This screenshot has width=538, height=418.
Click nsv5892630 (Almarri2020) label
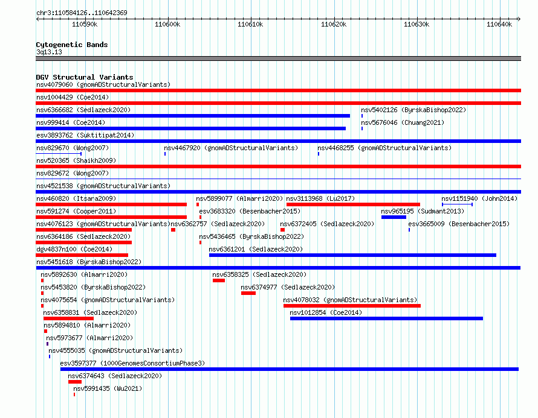(84, 274)
